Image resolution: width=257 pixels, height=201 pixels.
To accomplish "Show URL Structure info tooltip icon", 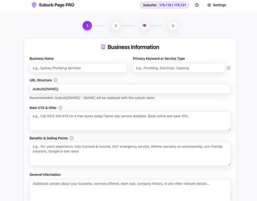I will click(55, 80).
